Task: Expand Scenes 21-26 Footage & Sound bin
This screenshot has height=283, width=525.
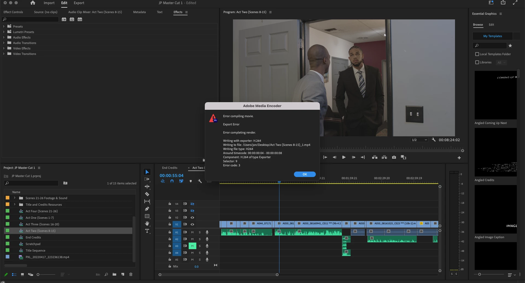Action: tap(14, 198)
